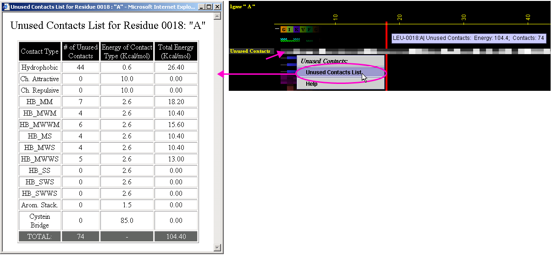
Task: Click scrollbar up arrow in browser window
Action: point(217,16)
